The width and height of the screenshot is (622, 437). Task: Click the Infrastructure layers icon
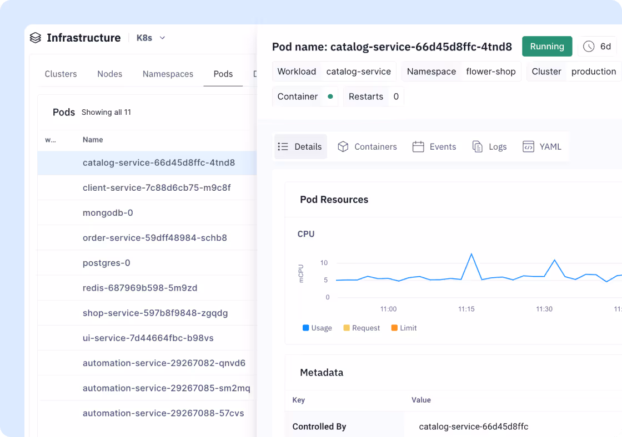36,38
